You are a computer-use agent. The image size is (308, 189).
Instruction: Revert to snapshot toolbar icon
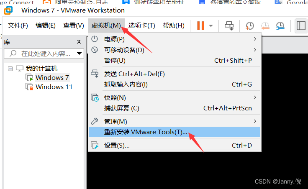pos(265,26)
